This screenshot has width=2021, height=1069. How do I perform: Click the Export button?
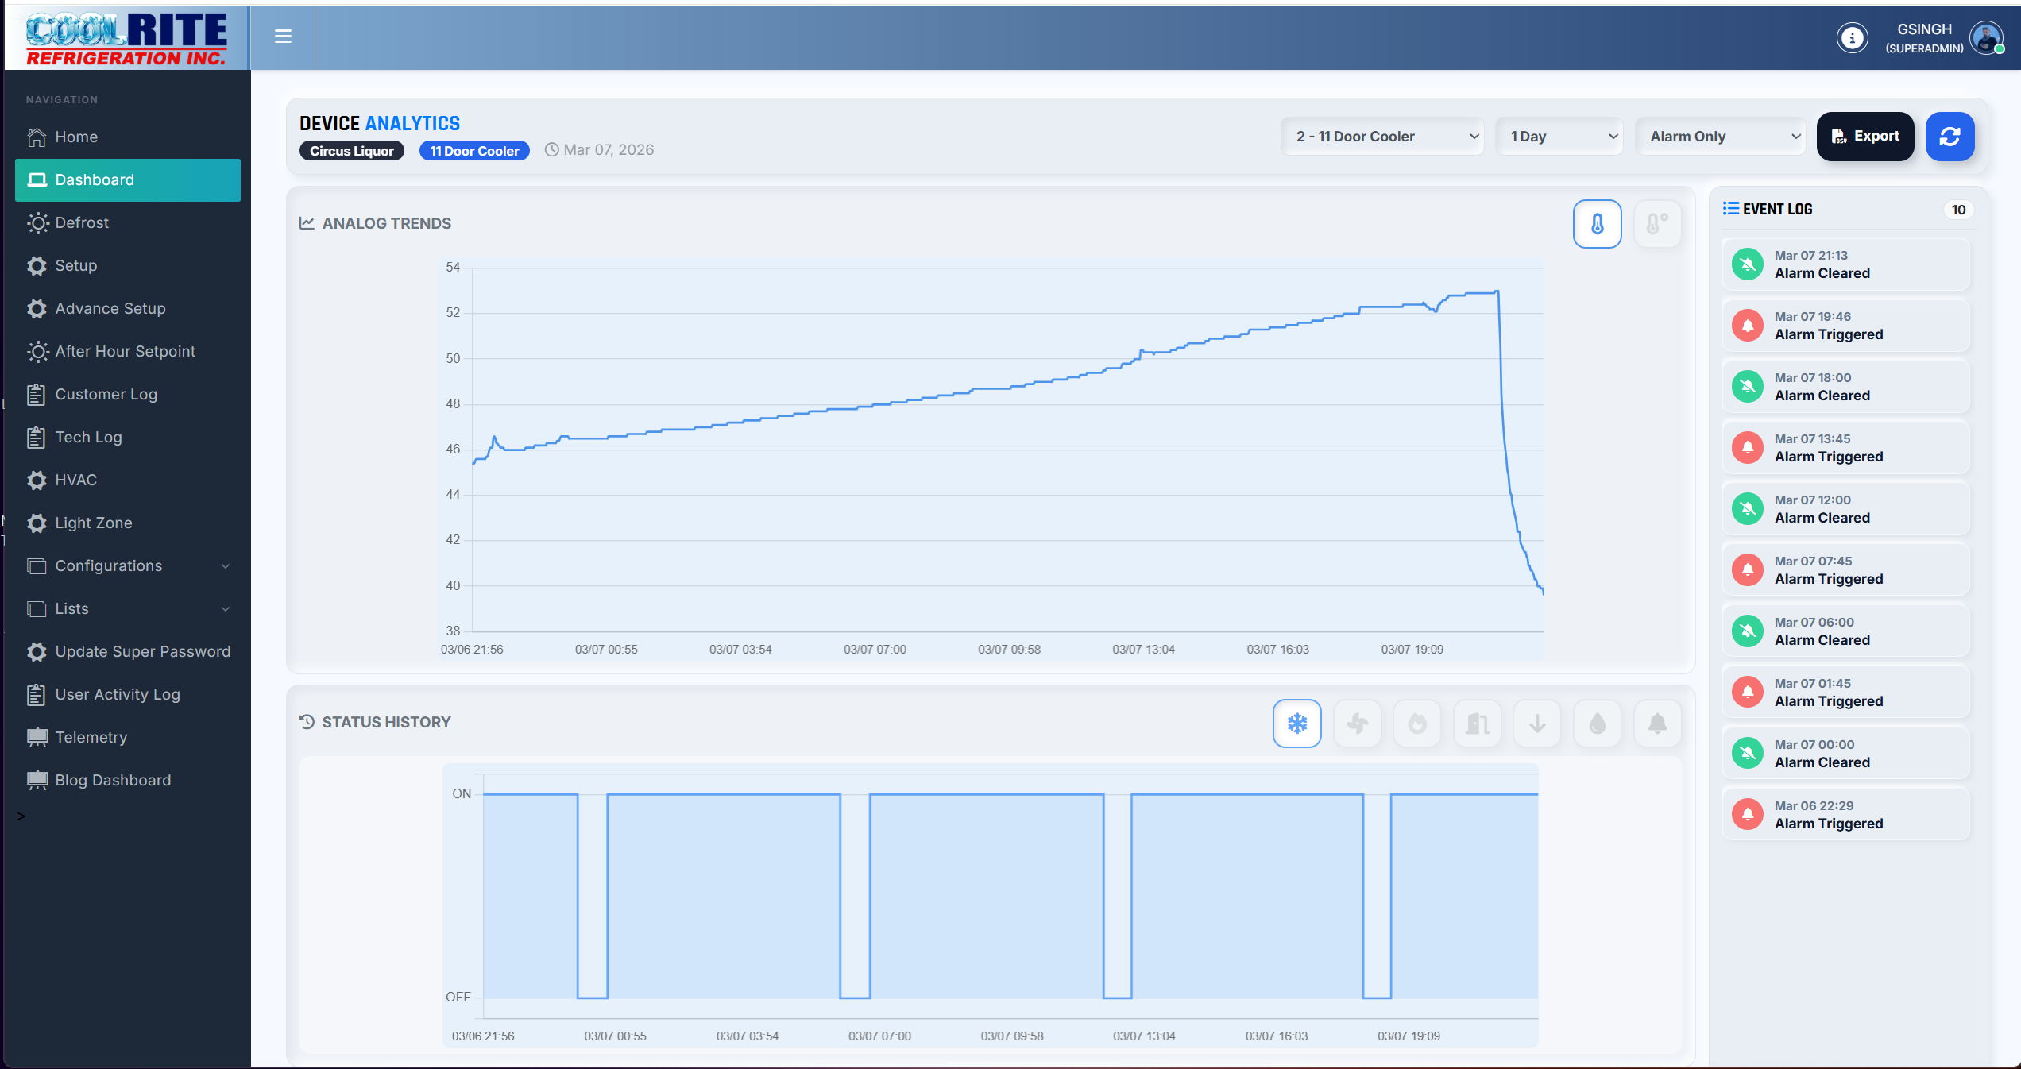click(x=1865, y=136)
